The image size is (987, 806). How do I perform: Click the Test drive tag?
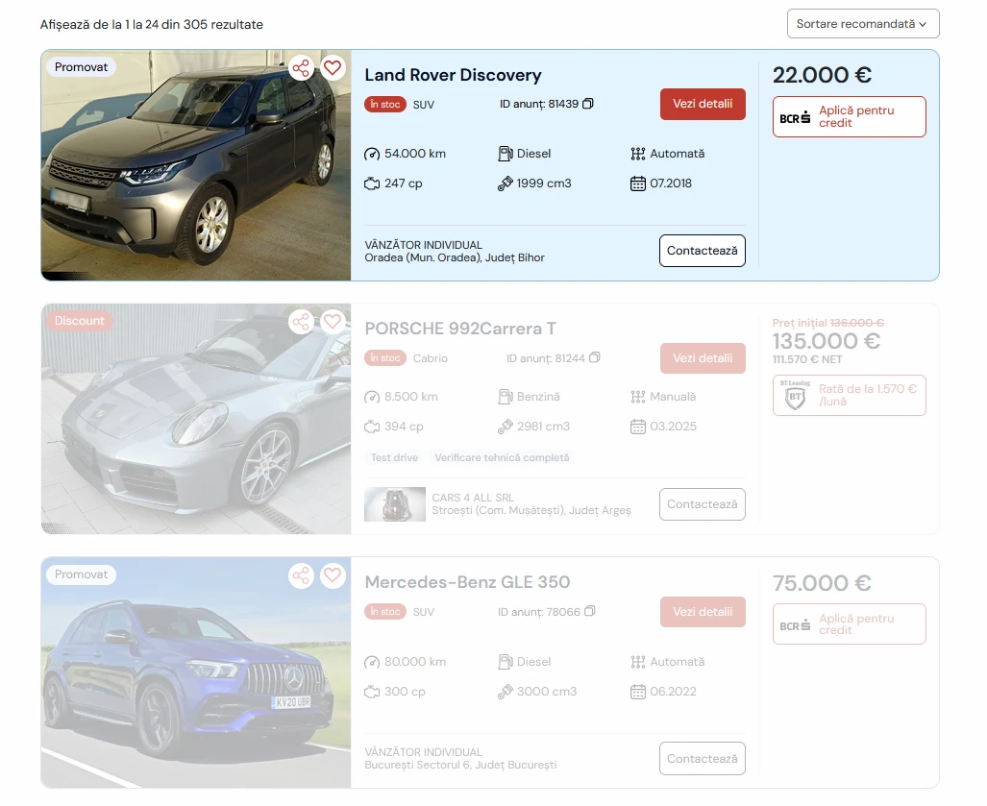(x=395, y=457)
